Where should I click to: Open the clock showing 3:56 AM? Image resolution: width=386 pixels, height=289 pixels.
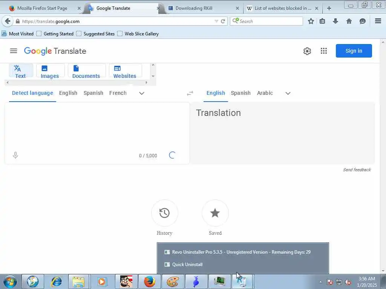pos(367,282)
